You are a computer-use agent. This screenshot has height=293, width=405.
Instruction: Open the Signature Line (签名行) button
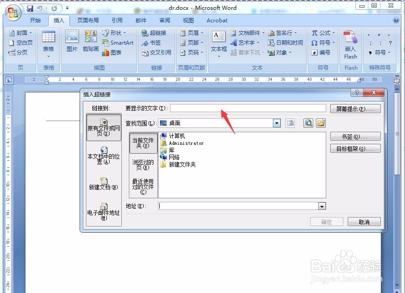point(282,33)
